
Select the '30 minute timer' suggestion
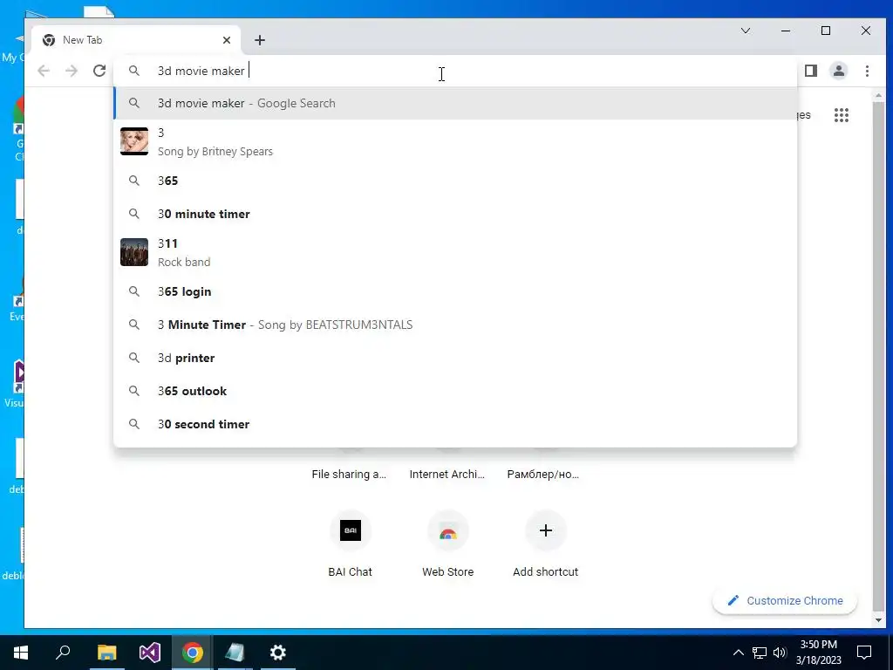(455, 215)
